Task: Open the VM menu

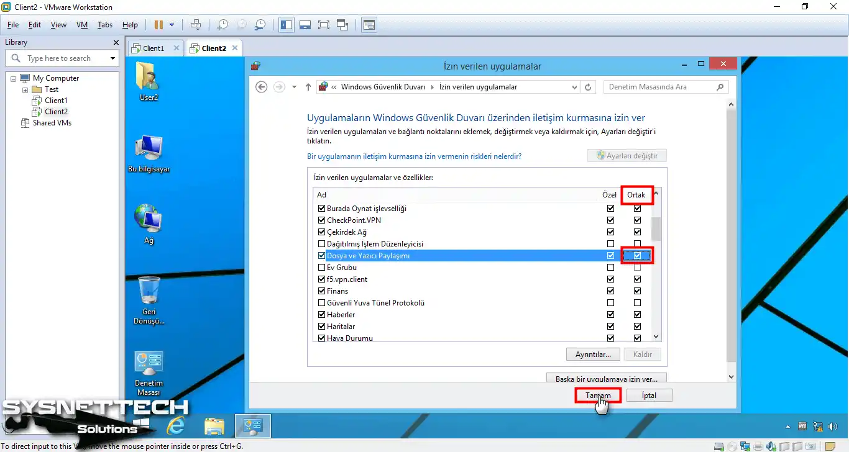Action: 81,25
